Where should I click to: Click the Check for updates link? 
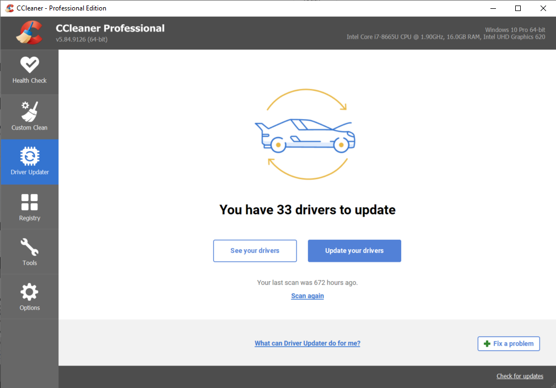point(520,376)
